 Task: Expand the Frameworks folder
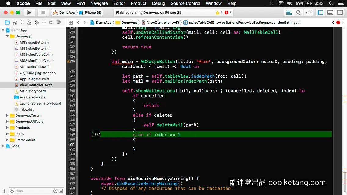[x=7, y=140]
